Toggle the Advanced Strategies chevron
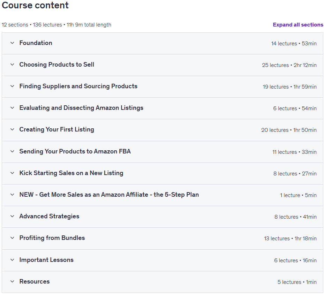 [12, 216]
